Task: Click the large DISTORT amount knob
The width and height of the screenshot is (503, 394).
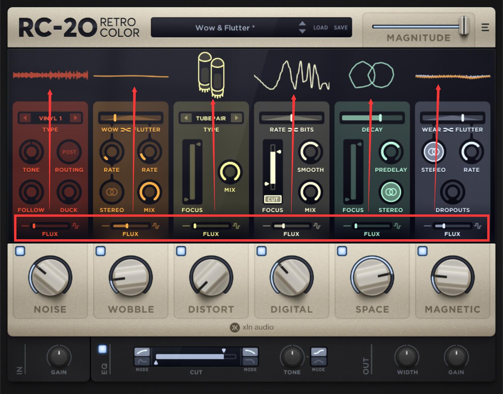Action: coord(211,277)
